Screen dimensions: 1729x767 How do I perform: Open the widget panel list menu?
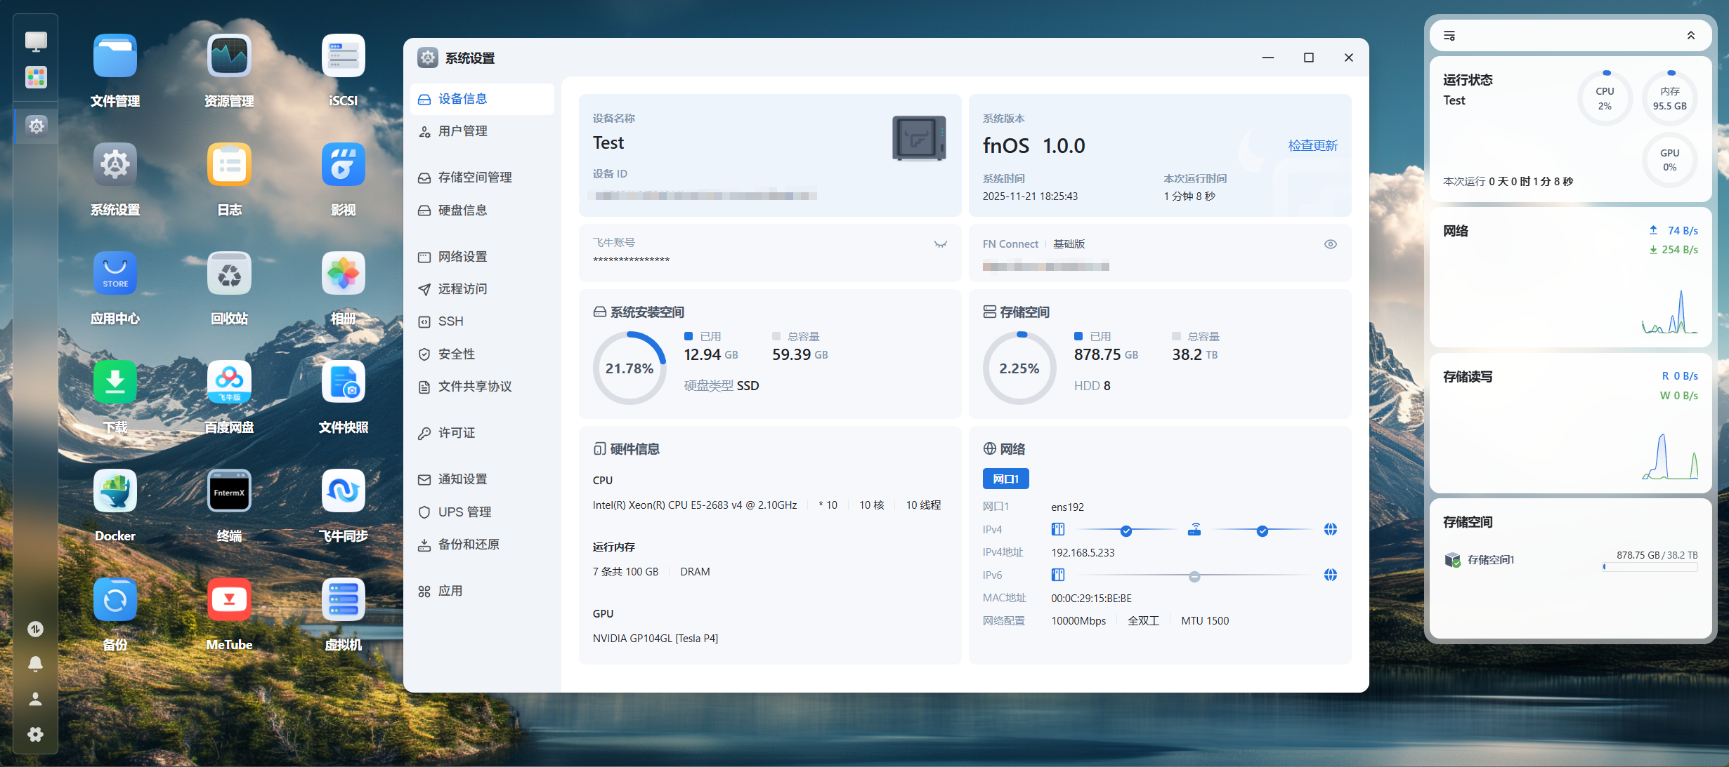pos(1449,36)
